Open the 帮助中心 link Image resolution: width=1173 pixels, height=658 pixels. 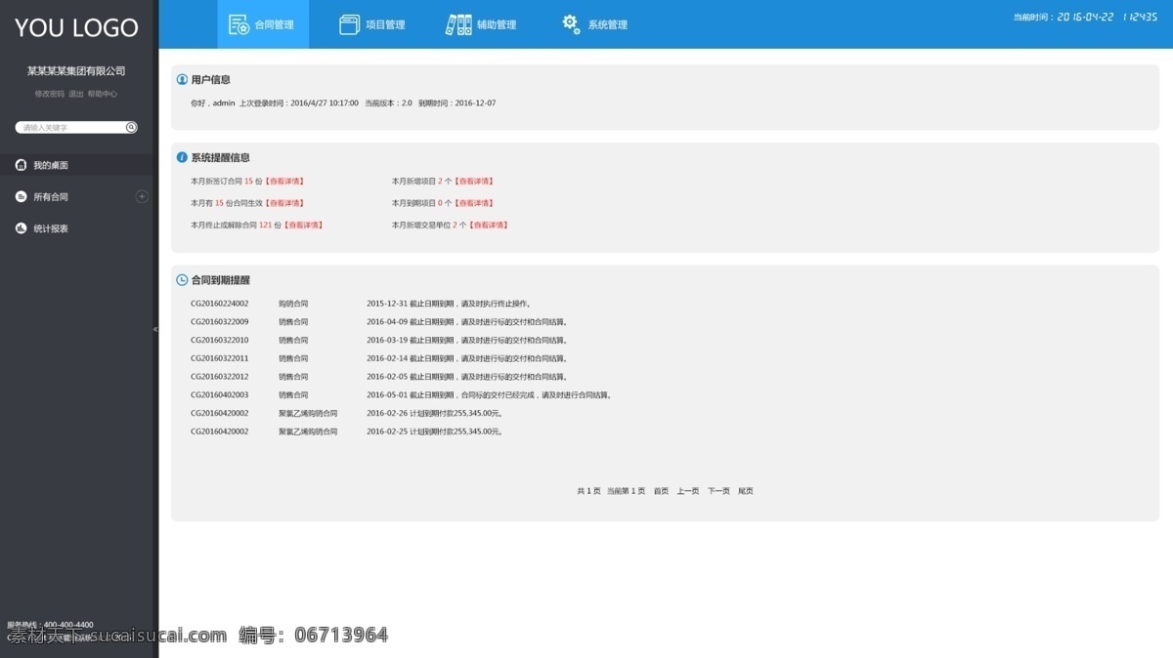click(102, 94)
